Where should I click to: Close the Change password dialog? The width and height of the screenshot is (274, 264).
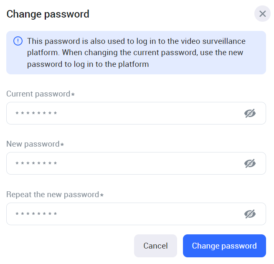pos(262,14)
